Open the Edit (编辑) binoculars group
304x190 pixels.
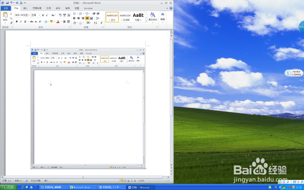162,17
